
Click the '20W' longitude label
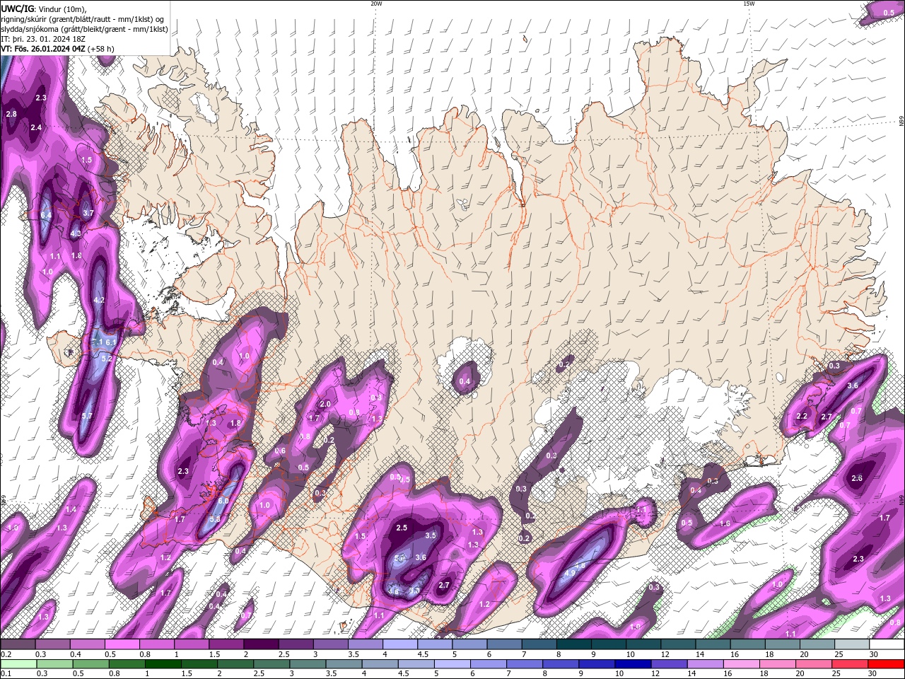pos(376,4)
